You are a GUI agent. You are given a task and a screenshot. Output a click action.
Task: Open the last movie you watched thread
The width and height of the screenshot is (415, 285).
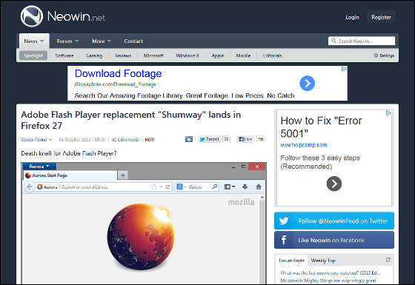(331, 272)
